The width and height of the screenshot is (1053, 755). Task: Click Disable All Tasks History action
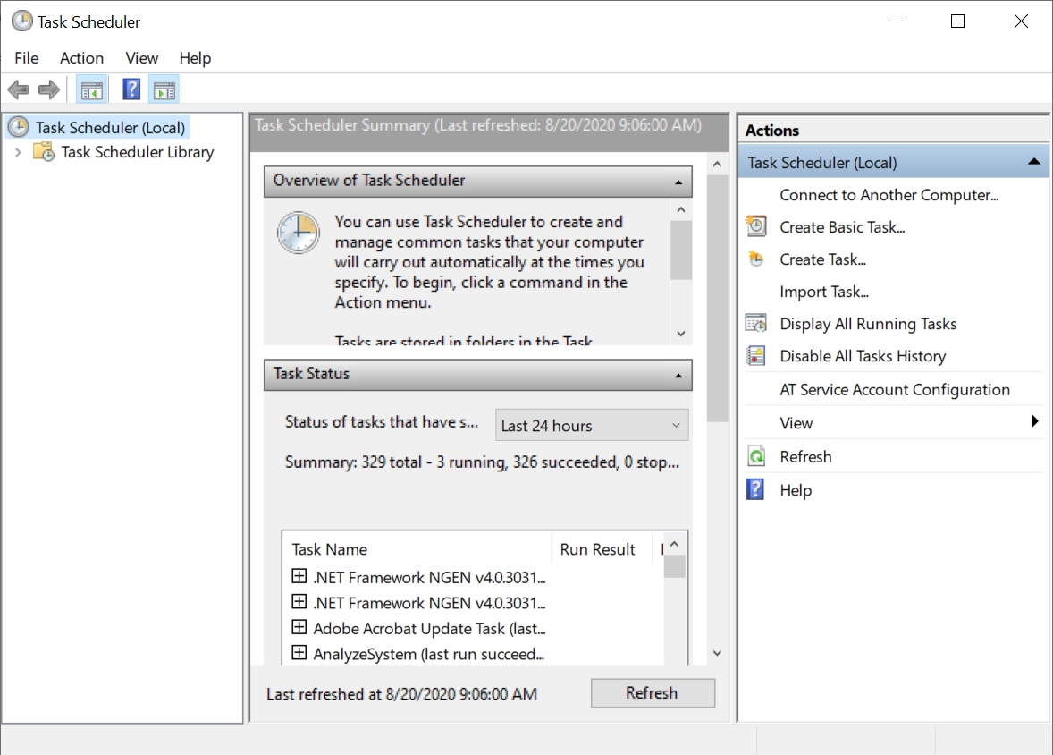[x=863, y=356]
